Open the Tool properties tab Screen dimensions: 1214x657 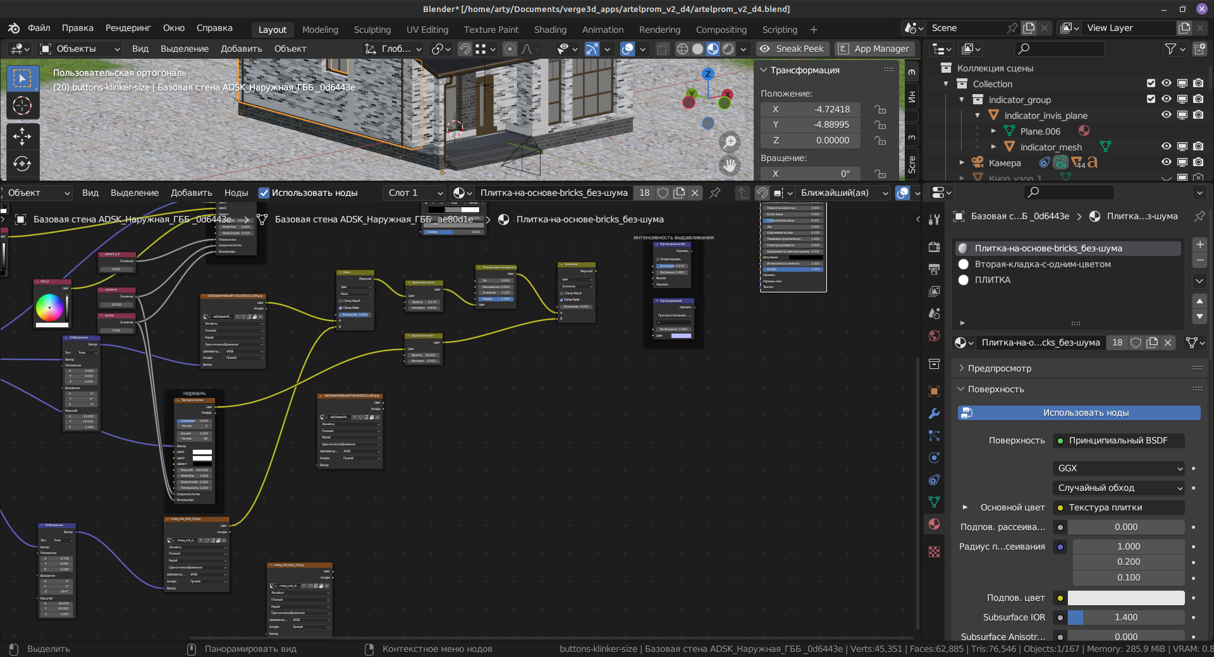(935, 219)
